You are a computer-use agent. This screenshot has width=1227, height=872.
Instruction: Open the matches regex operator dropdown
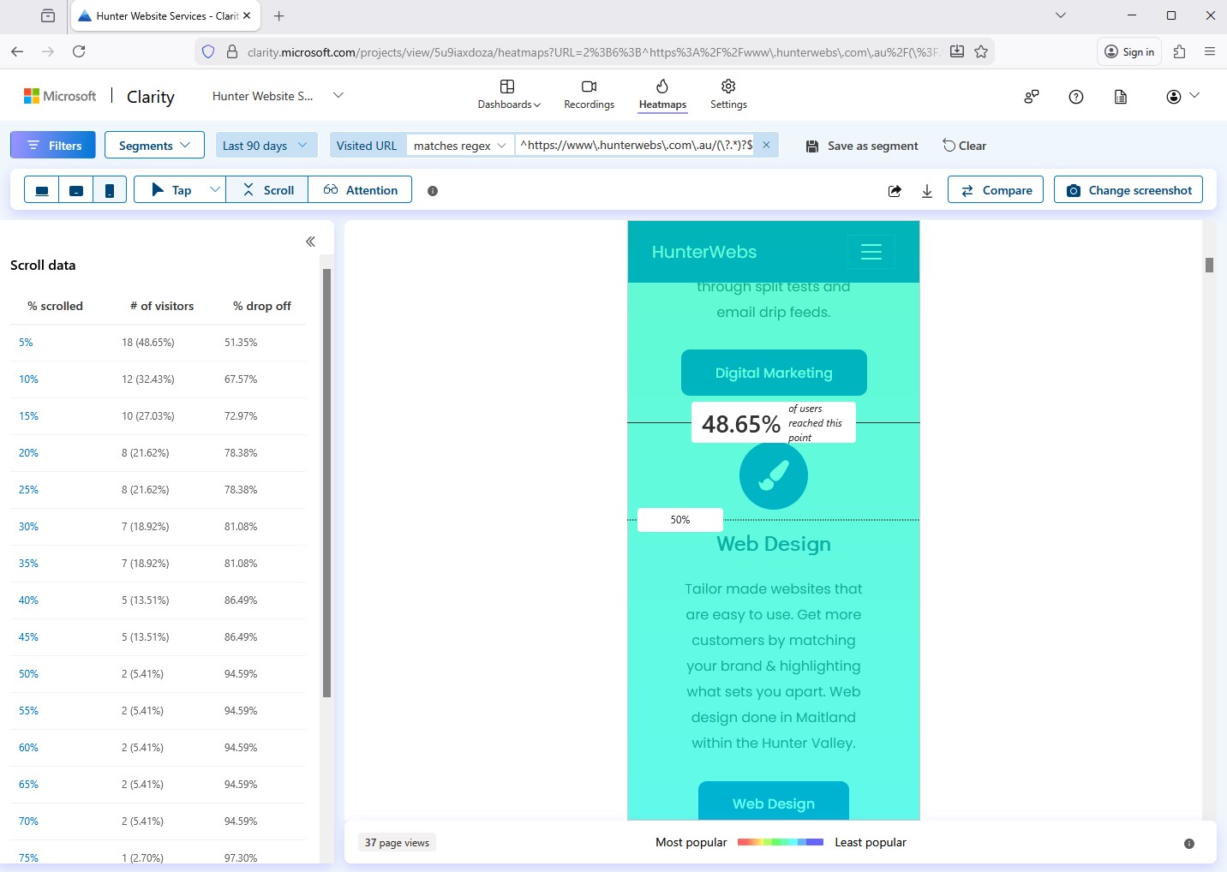(x=460, y=146)
